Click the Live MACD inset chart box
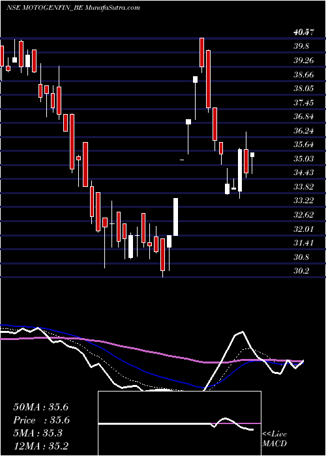 coord(179,423)
